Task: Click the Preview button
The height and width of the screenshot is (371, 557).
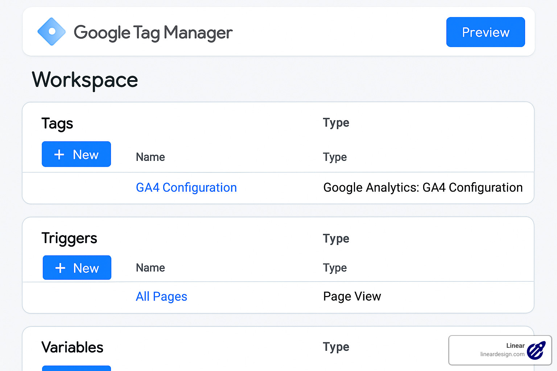Action: (486, 32)
